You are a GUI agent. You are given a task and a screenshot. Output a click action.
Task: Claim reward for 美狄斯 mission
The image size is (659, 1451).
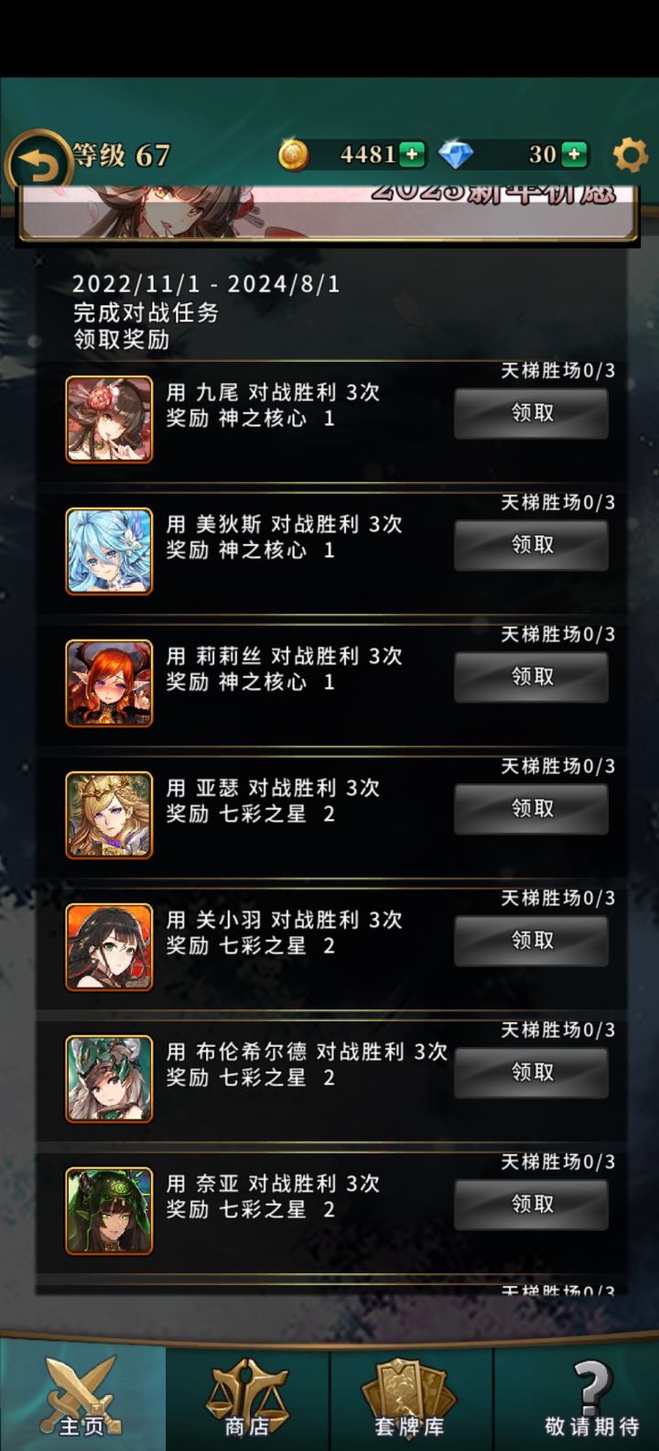click(532, 545)
